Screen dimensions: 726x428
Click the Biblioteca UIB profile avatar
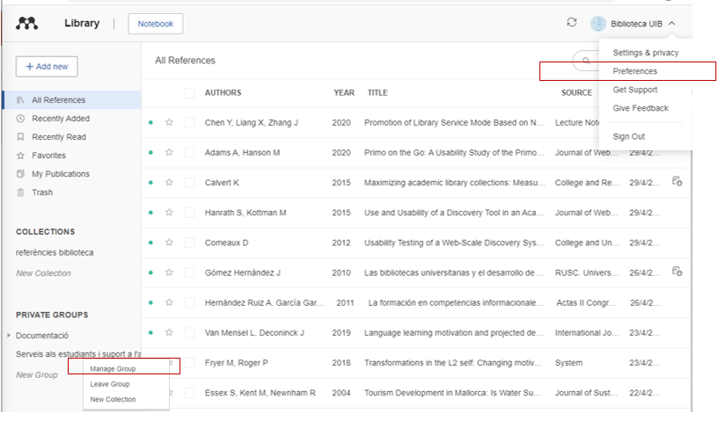(598, 24)
